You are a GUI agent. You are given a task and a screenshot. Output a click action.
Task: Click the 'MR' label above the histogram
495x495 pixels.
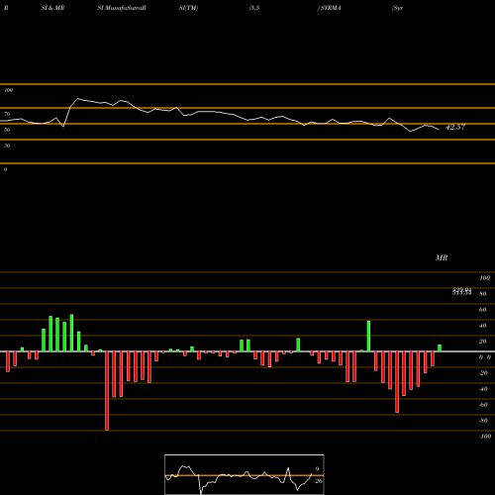click(442, 257)
